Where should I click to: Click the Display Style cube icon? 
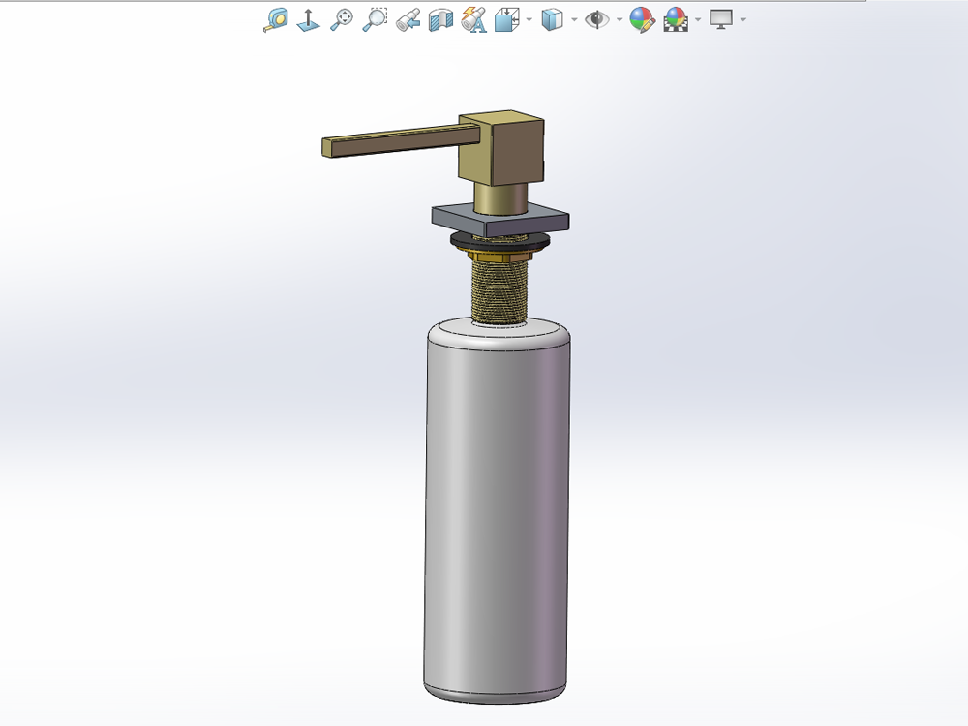(x=552, y=19)
